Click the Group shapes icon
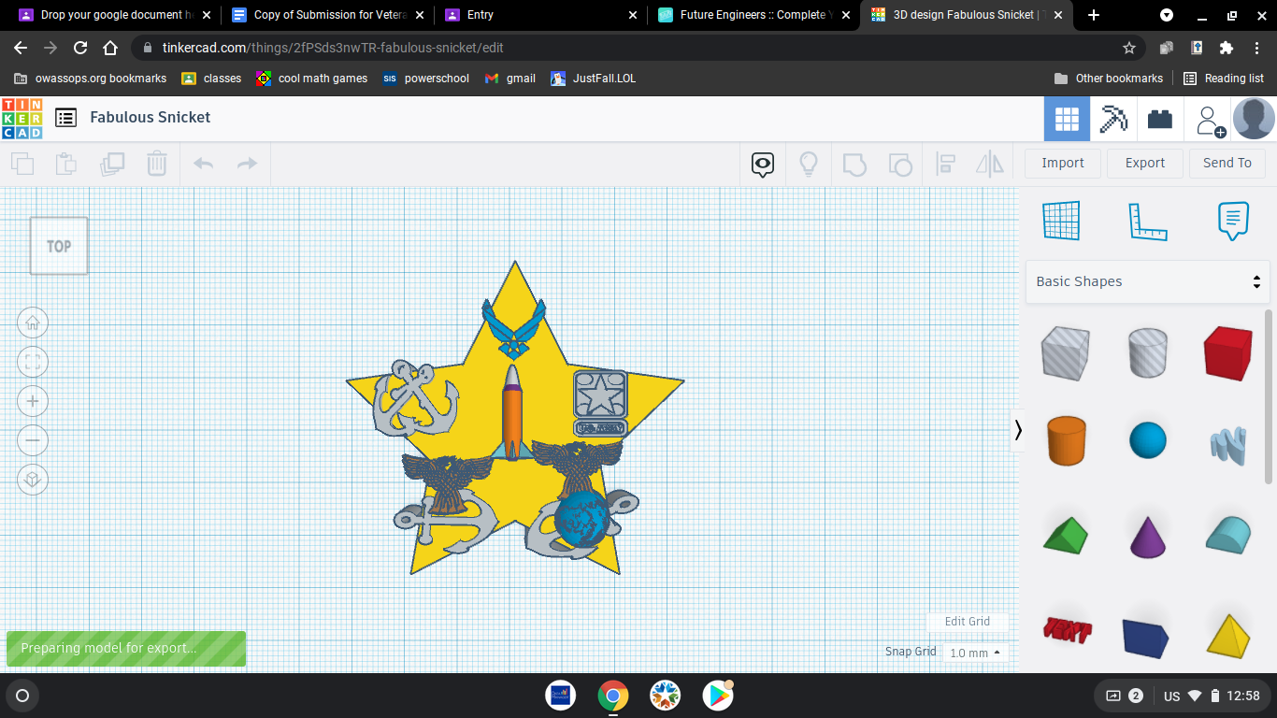Viewport: 1277px width, 718px height. point(854,165)
